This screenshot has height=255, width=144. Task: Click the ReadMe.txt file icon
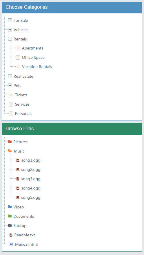pyautogui.click(x=11, y=235)
